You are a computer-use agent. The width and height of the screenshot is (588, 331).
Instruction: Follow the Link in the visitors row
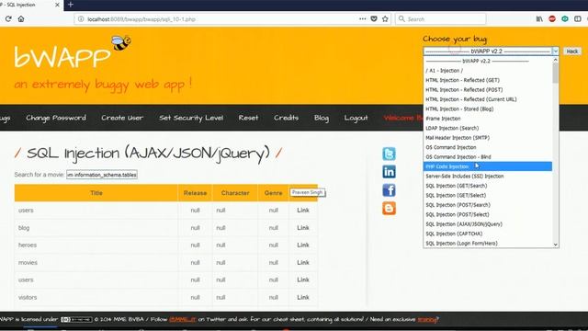point(303,297)
